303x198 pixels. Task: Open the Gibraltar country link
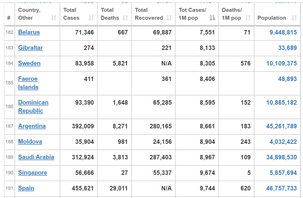(31, 48)
